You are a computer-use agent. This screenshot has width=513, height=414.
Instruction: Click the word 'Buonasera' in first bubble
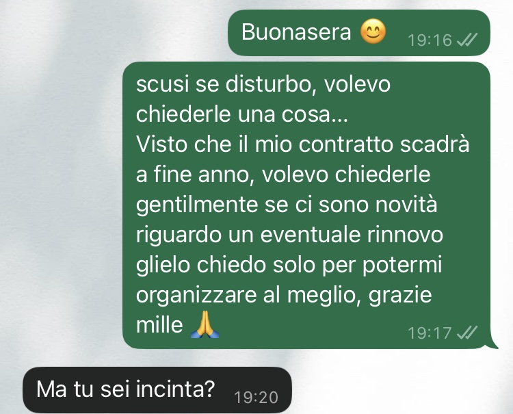pos(296,32)
